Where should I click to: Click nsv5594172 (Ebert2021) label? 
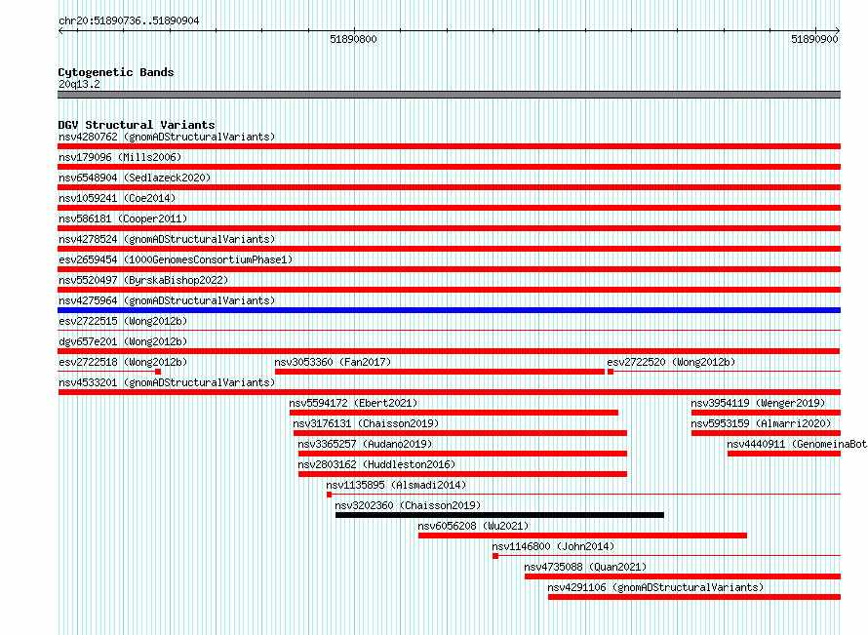pyautogui.click(x=353, y=403)
